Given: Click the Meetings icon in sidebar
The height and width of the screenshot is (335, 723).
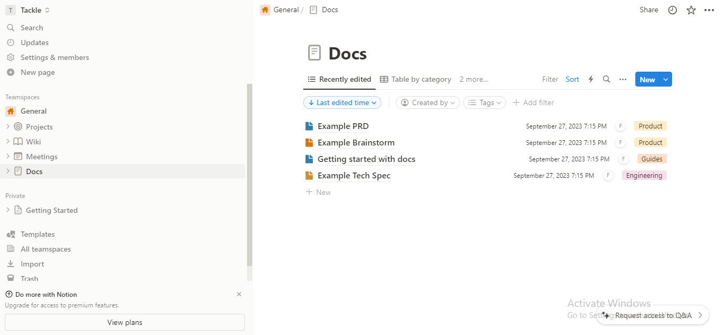Looking at the screenshot, I should [x=18, y=157].
